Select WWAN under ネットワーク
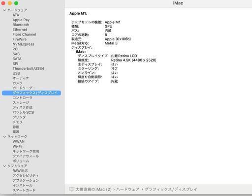 (x=19, y=141)
